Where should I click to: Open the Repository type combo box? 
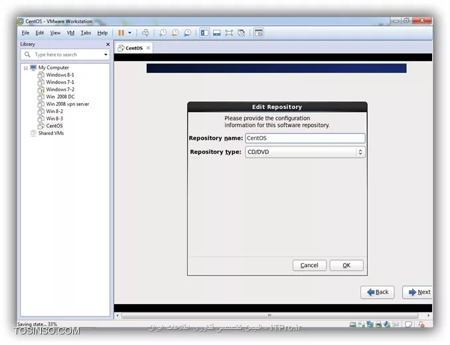pos(305,152)
